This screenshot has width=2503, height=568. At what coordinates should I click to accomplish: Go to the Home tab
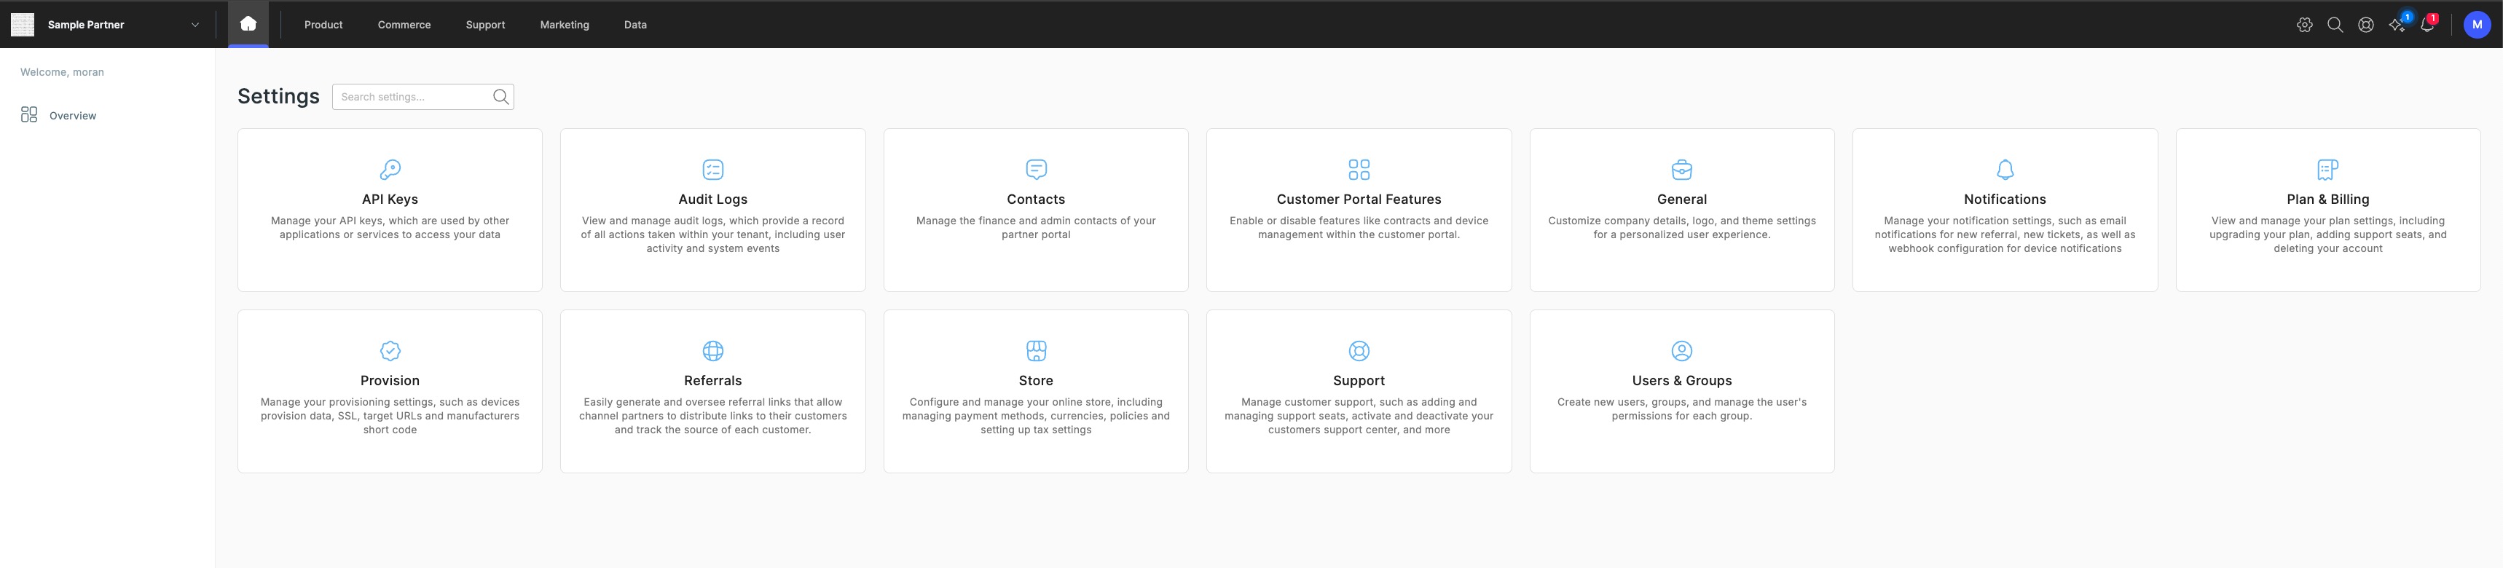pos(248,24)
